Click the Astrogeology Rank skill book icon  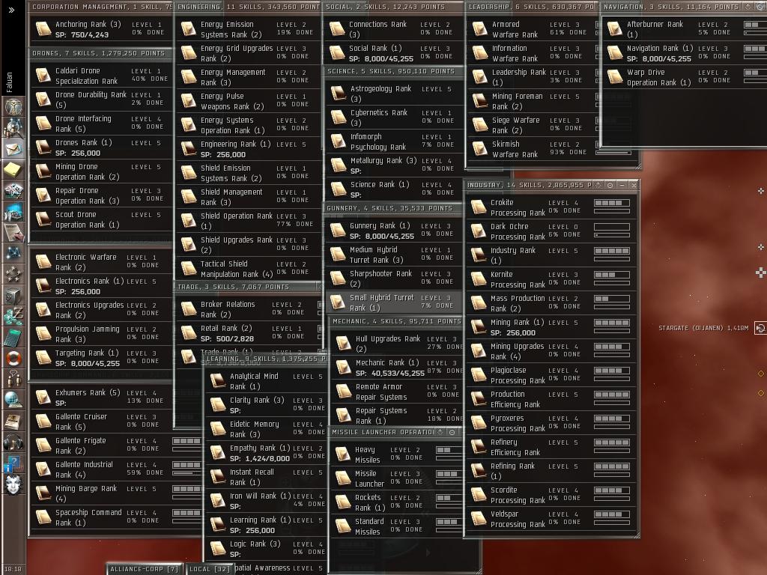pos(338,94)
